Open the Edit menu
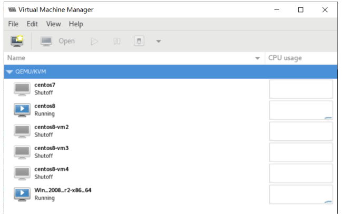Viewport: 342px width, 220px height. click(x=32, y=24)
